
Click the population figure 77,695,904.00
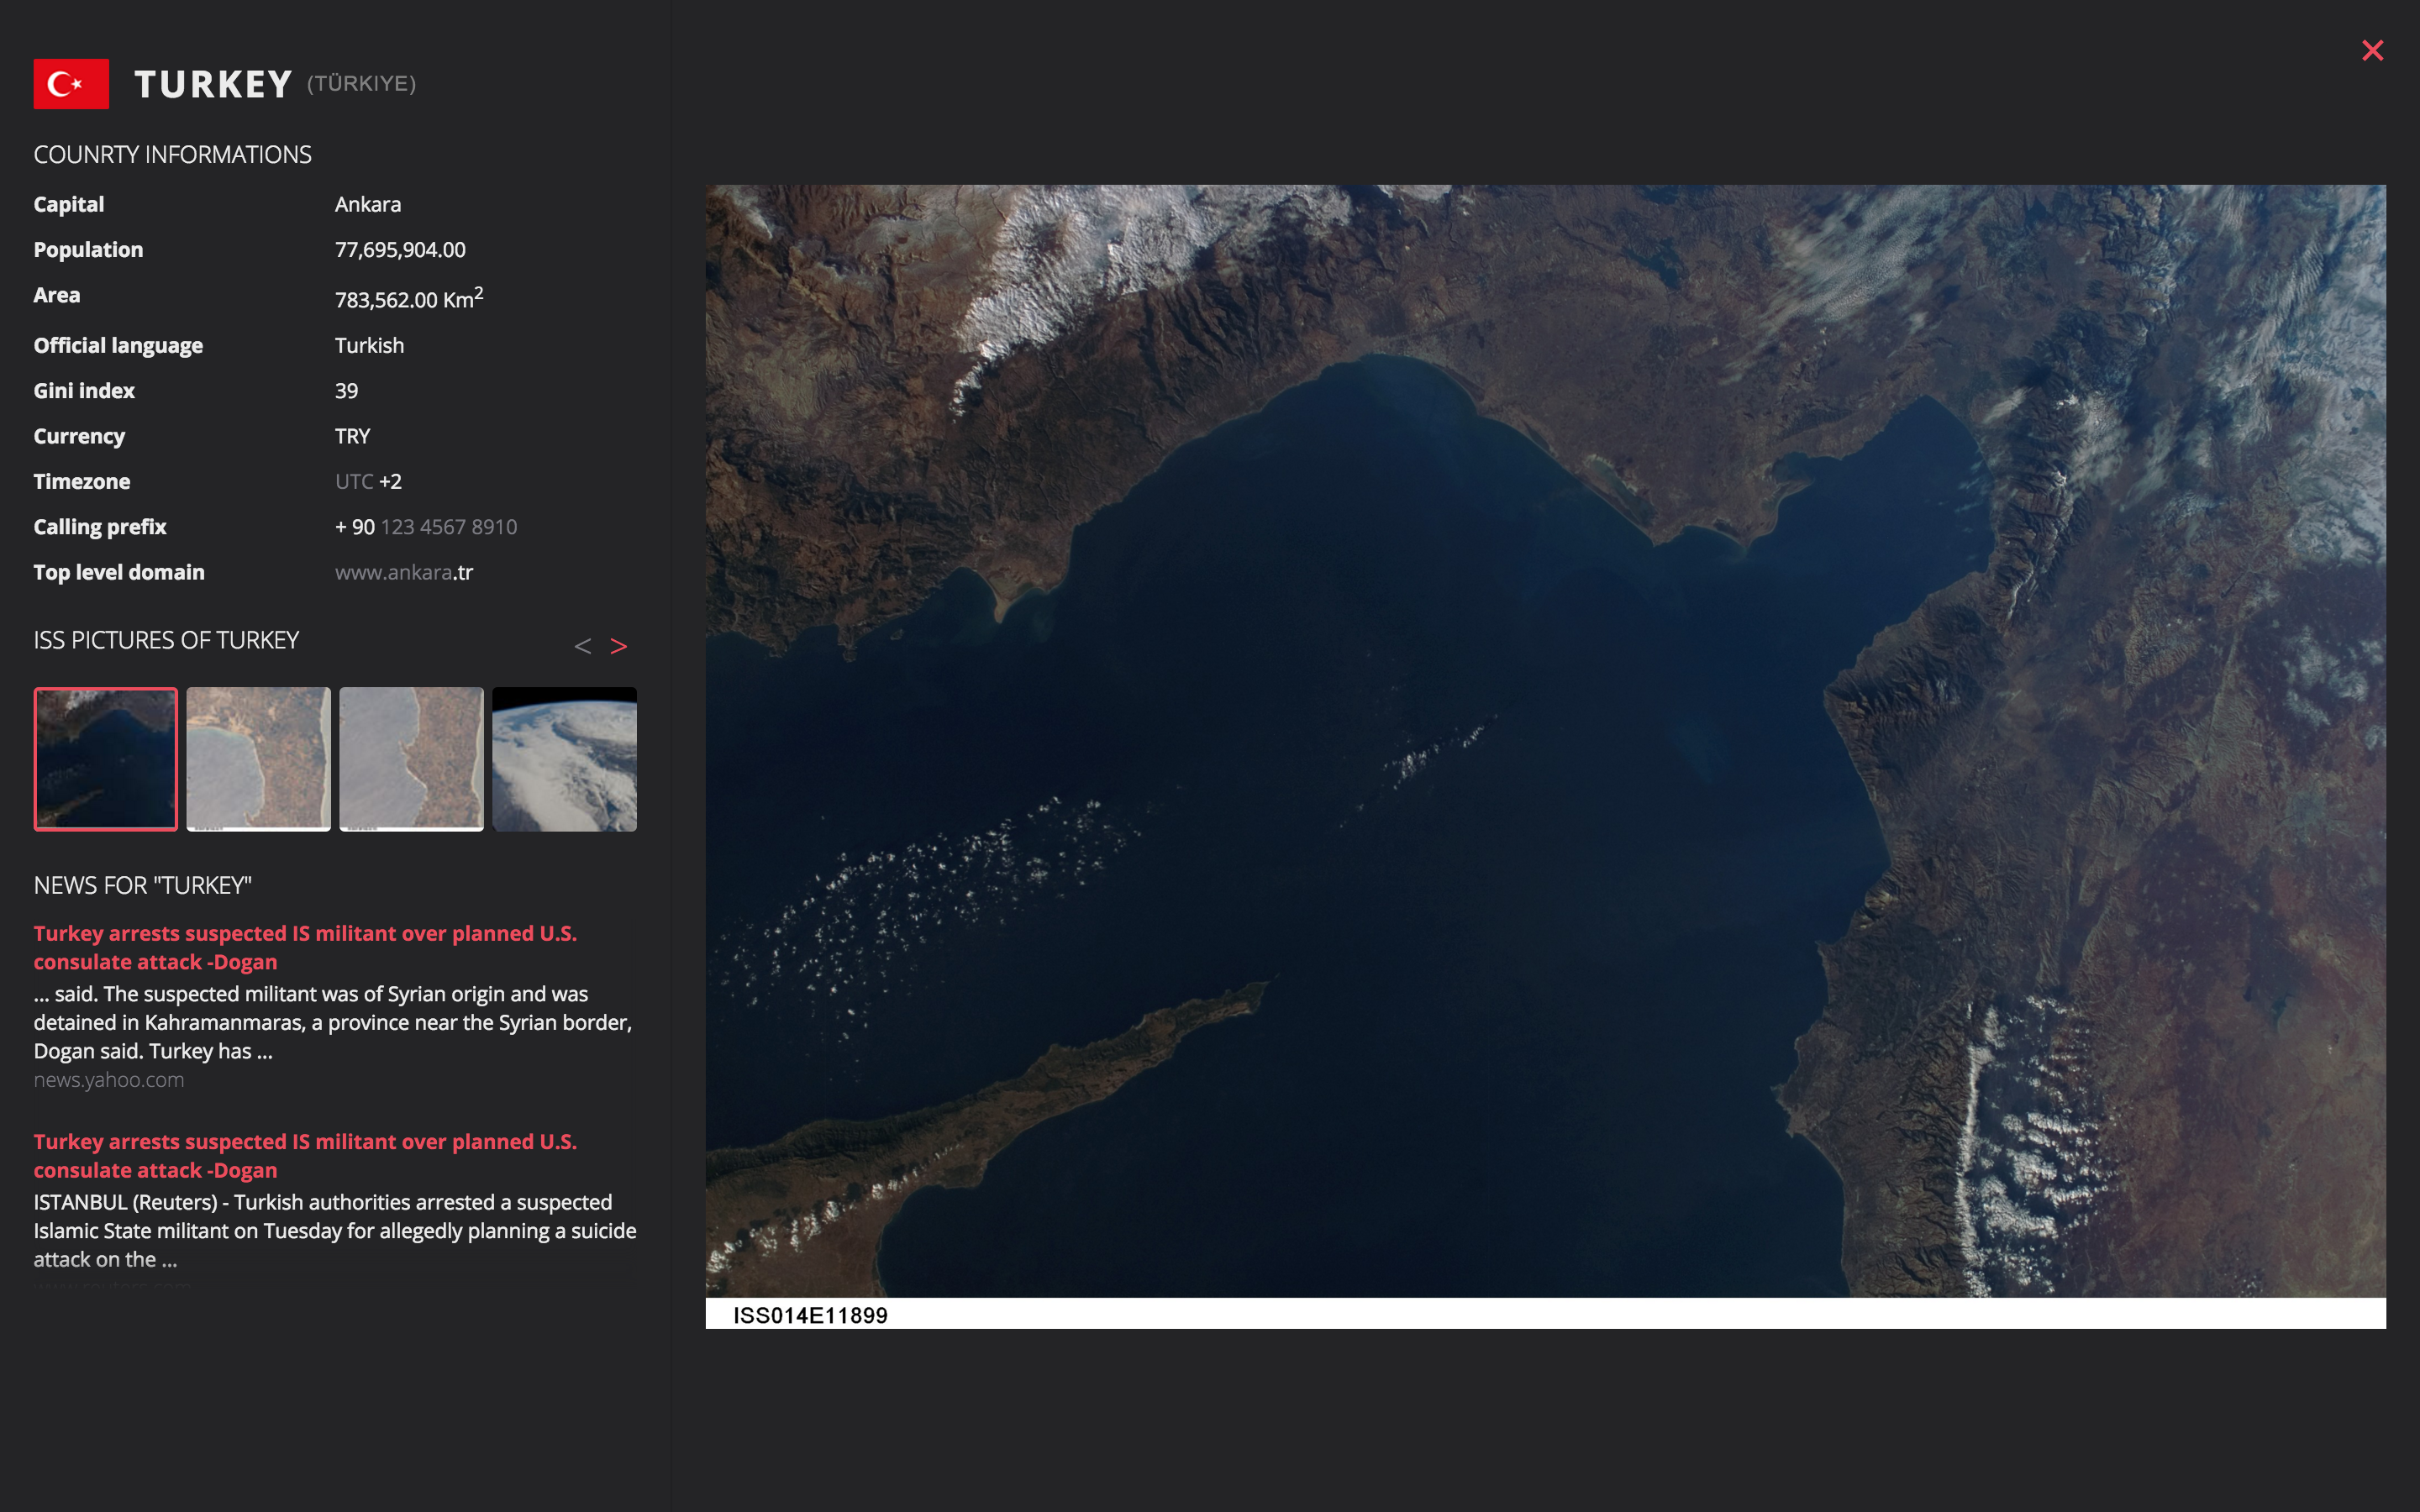pyautogui.click(x=400, y=250)
